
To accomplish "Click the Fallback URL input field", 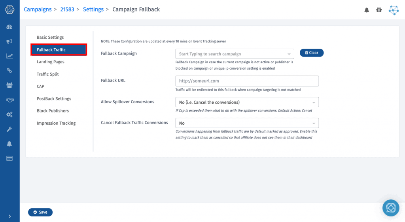I will pyautogui.click(x=247, y=81).
